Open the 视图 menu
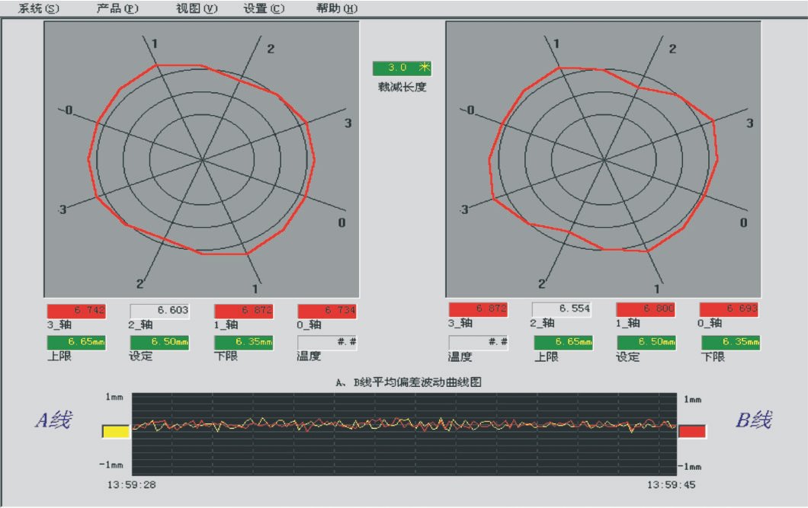The height and width of the screenshot is (508, 808). point(191,8)
